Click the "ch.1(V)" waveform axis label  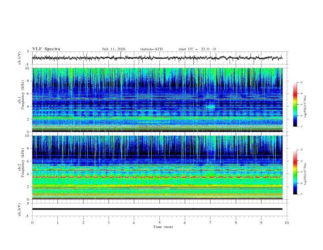coord(19,58)
